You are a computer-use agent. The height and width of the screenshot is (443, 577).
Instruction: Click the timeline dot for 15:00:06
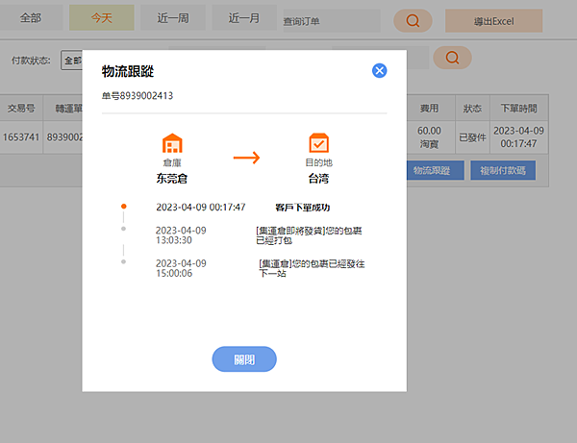click(x=124, y=261)
